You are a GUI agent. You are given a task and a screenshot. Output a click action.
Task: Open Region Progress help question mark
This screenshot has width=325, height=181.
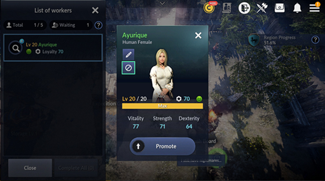point(315,40)
